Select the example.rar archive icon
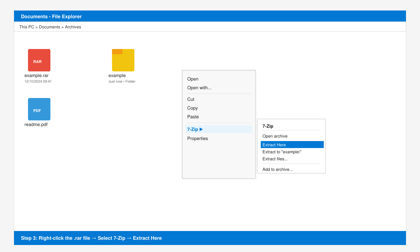Viewport: 420px width, 252px height. tap(39, 60)
